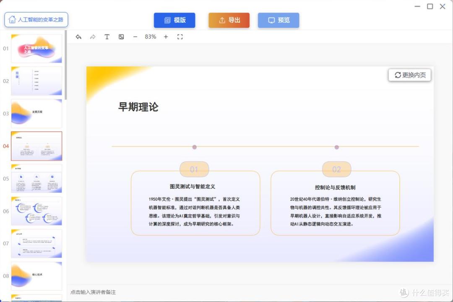453x302 pixels.
Task: Select slide 01 thumbnail
Action: [36, 49]
